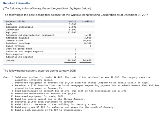The image size is (162, 113).
Task: Click the Totals credit 26,600
Action: [x=87, y=60]
